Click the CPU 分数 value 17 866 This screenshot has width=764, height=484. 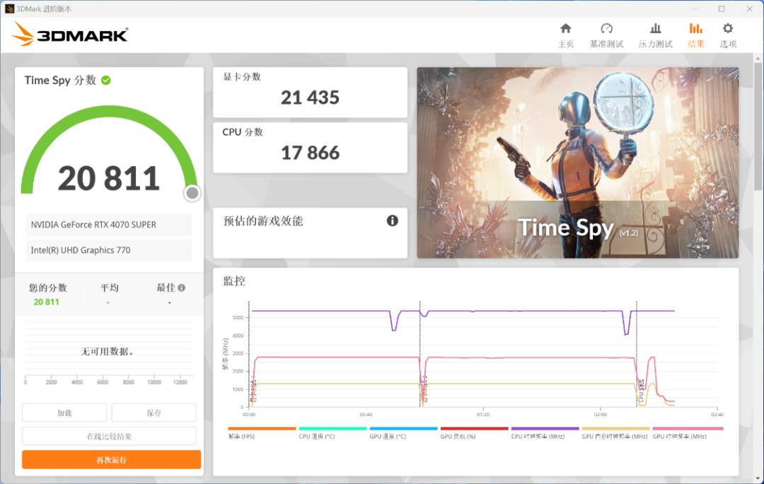310,153
